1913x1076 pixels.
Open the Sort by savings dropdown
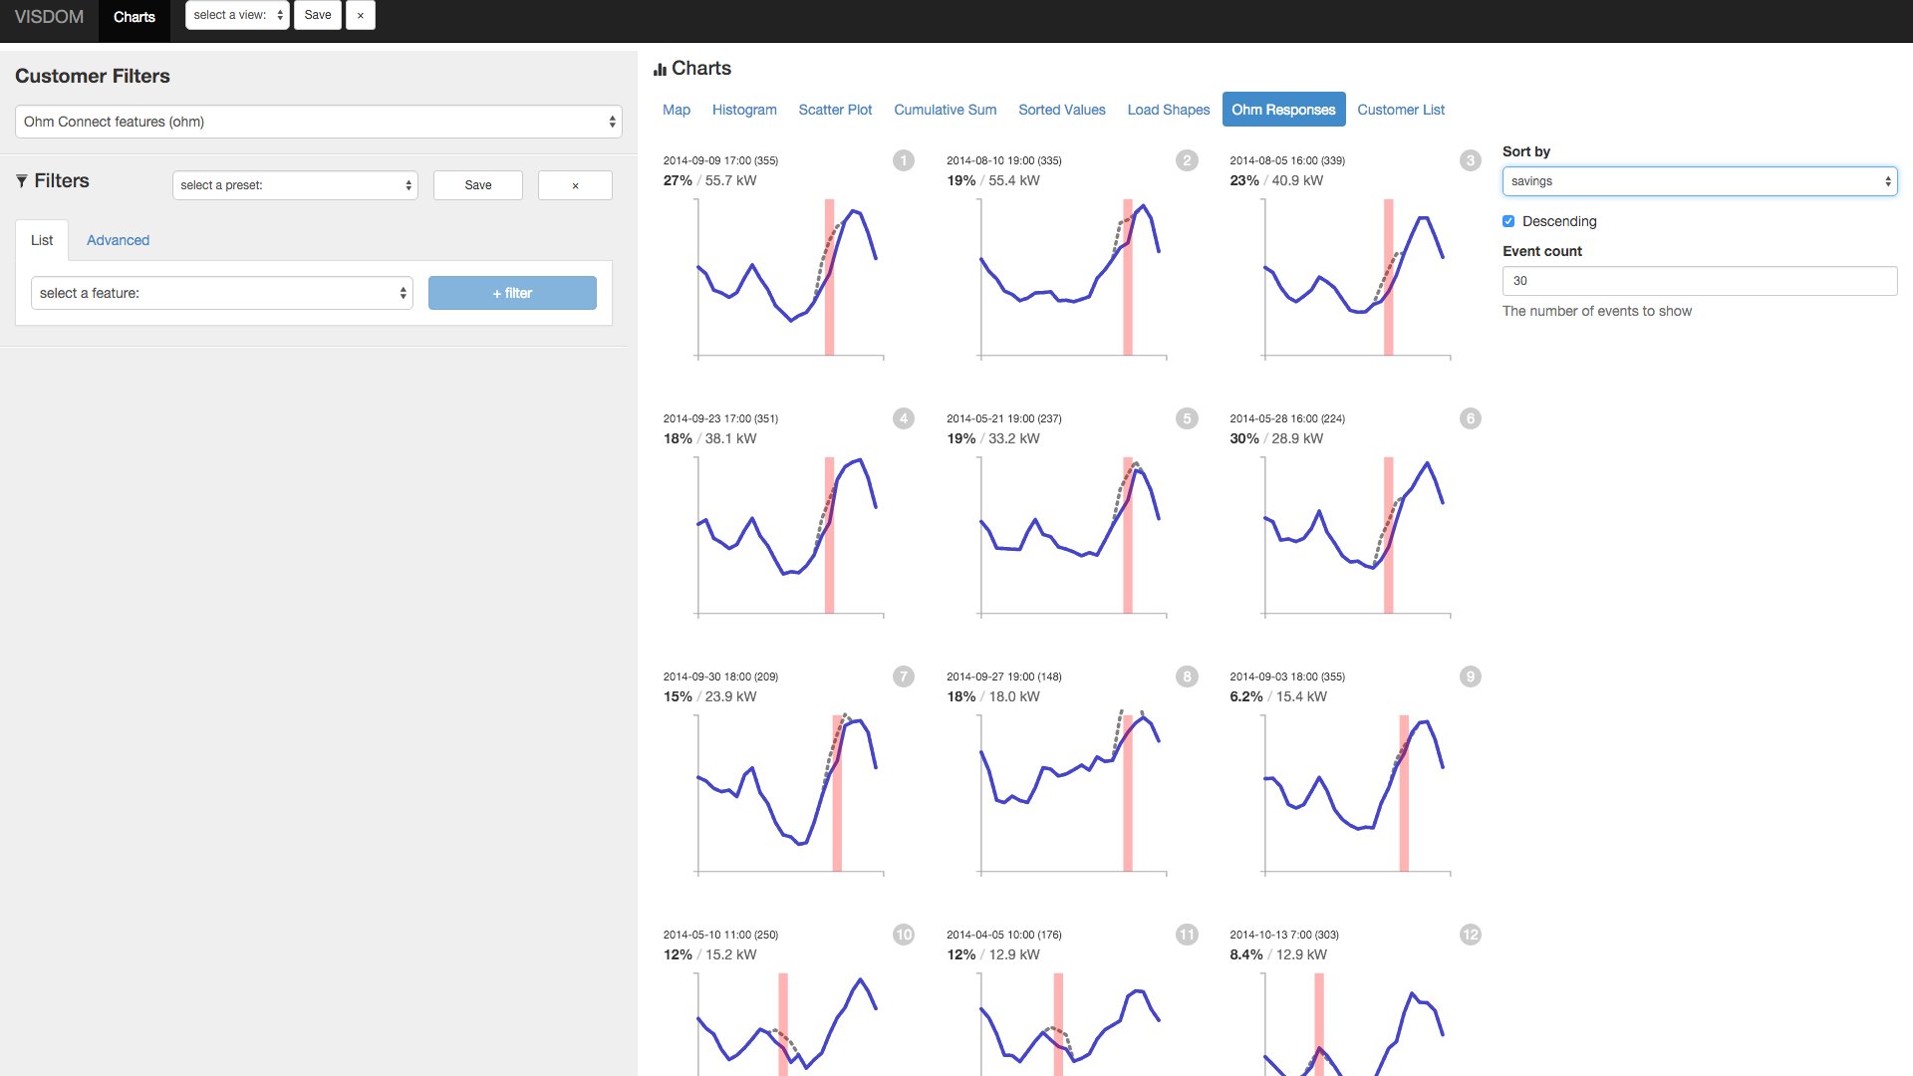(1699, 181)
